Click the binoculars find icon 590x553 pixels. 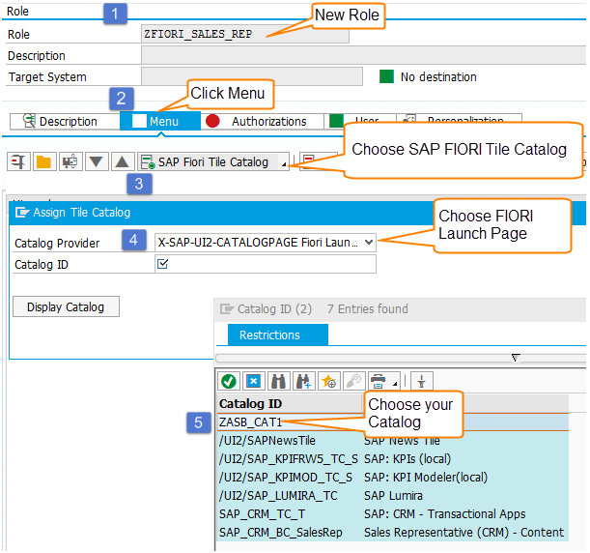[x=278, y=381]
